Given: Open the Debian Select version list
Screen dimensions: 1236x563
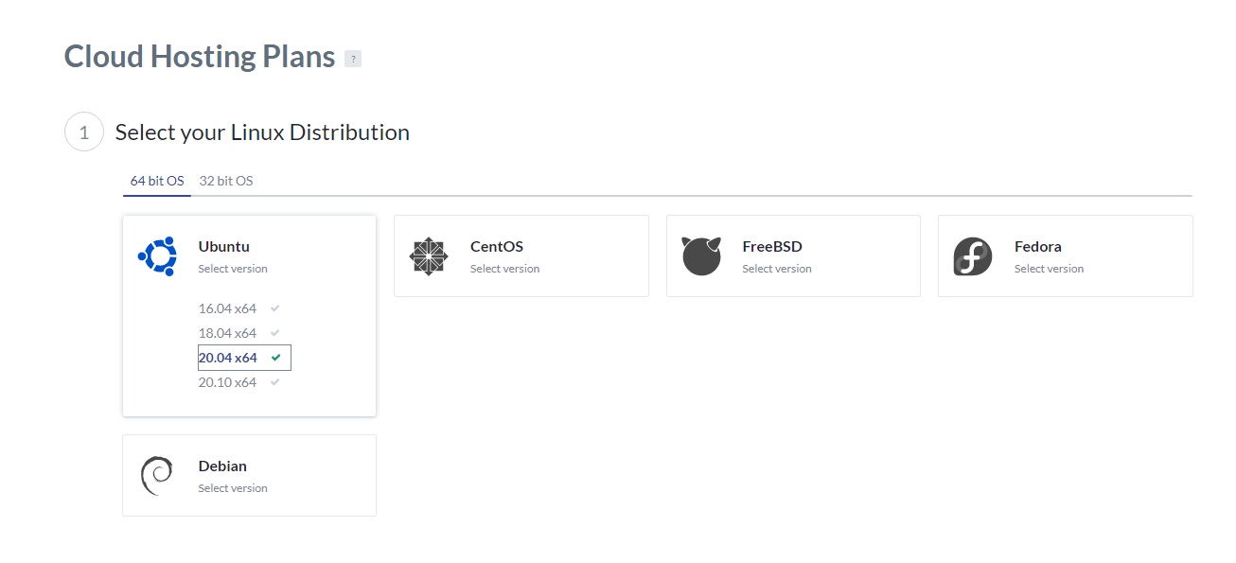Looking at the screenshot, I should [233, 488].
